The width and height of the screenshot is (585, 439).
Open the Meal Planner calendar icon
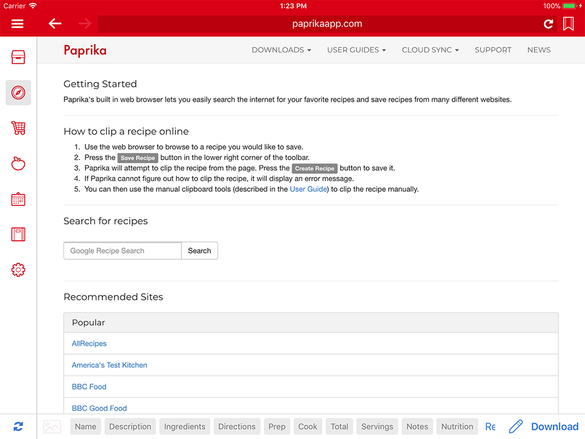pos(18,199)
